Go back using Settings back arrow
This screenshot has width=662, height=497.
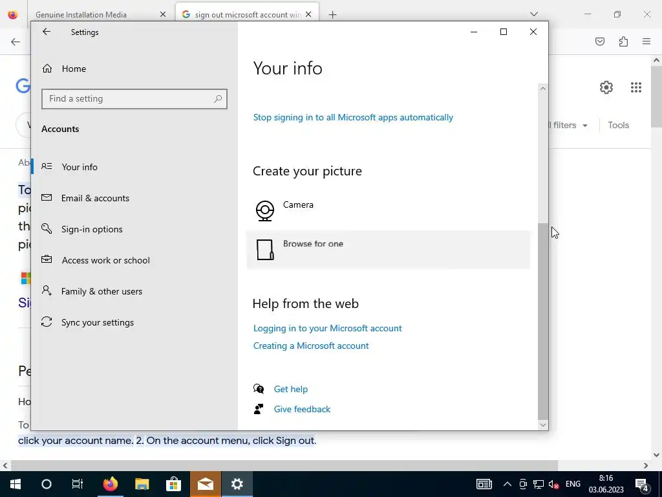[x=47, y=32]
